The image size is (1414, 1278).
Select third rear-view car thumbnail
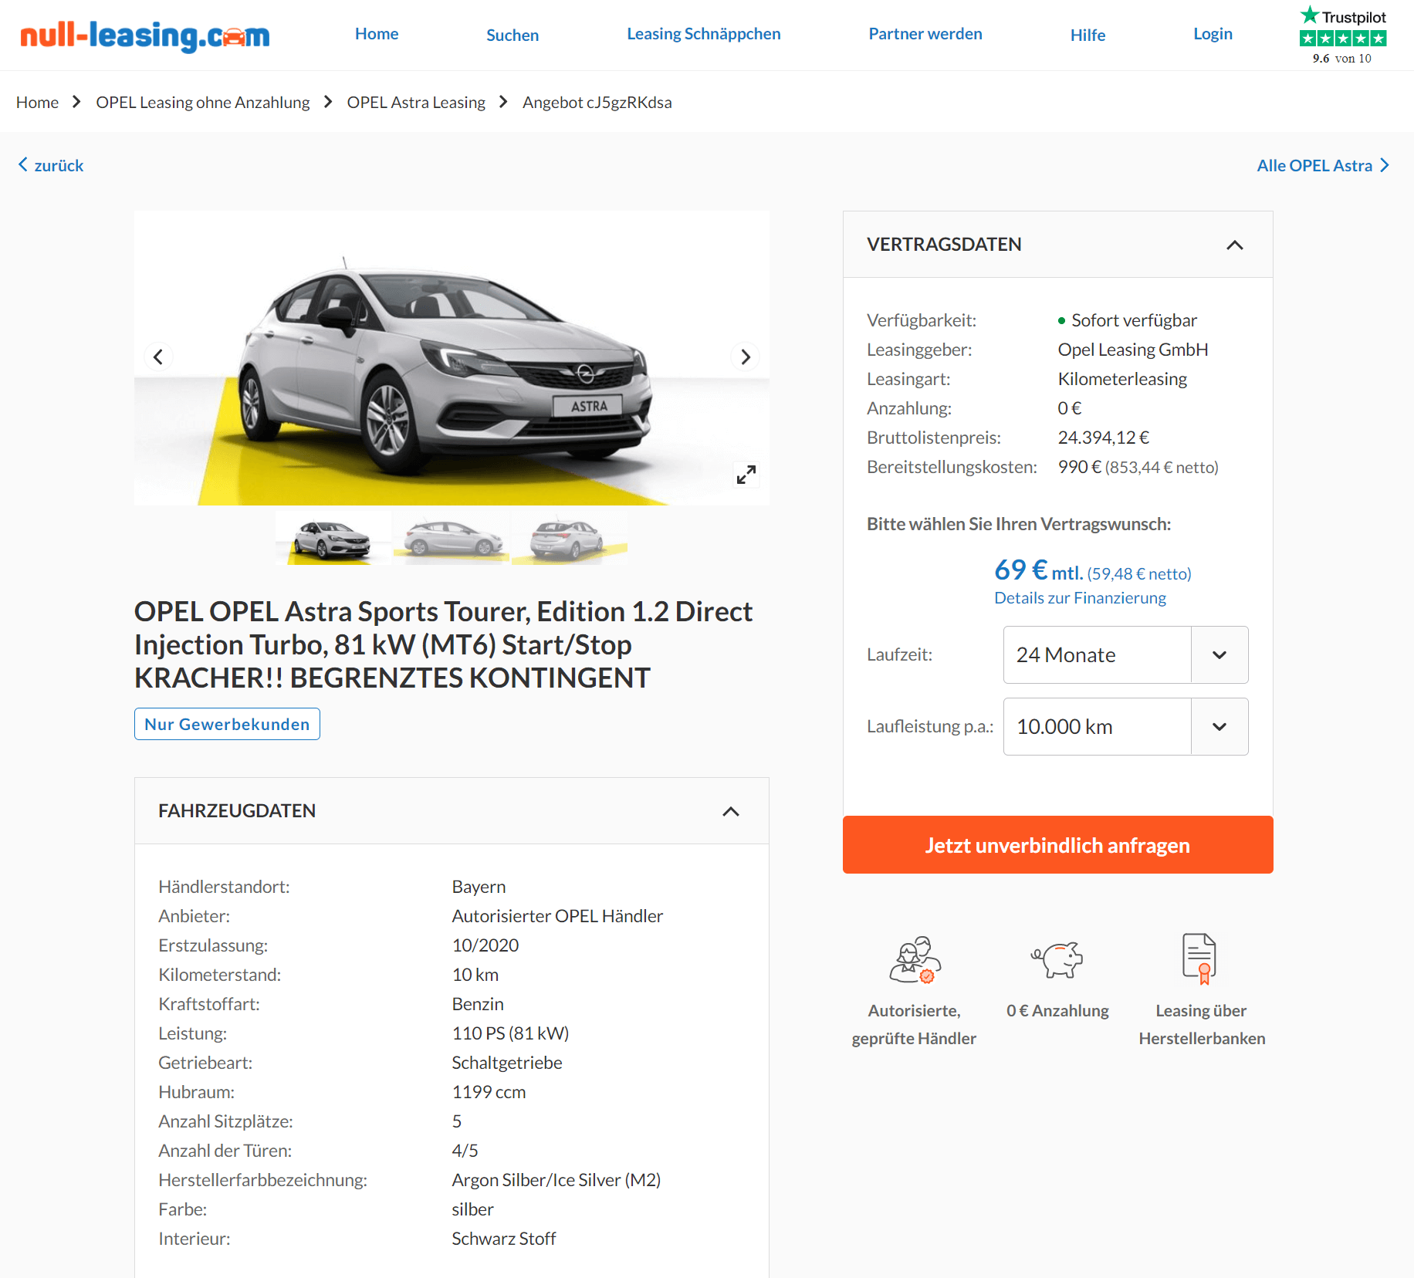[570, 538]
